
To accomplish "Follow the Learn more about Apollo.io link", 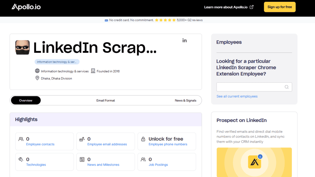I will 226,7.
